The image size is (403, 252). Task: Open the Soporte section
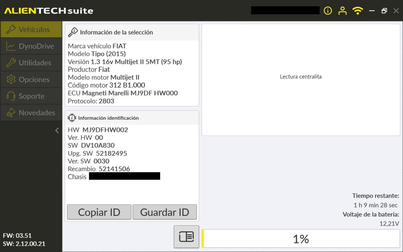[31, 96]
